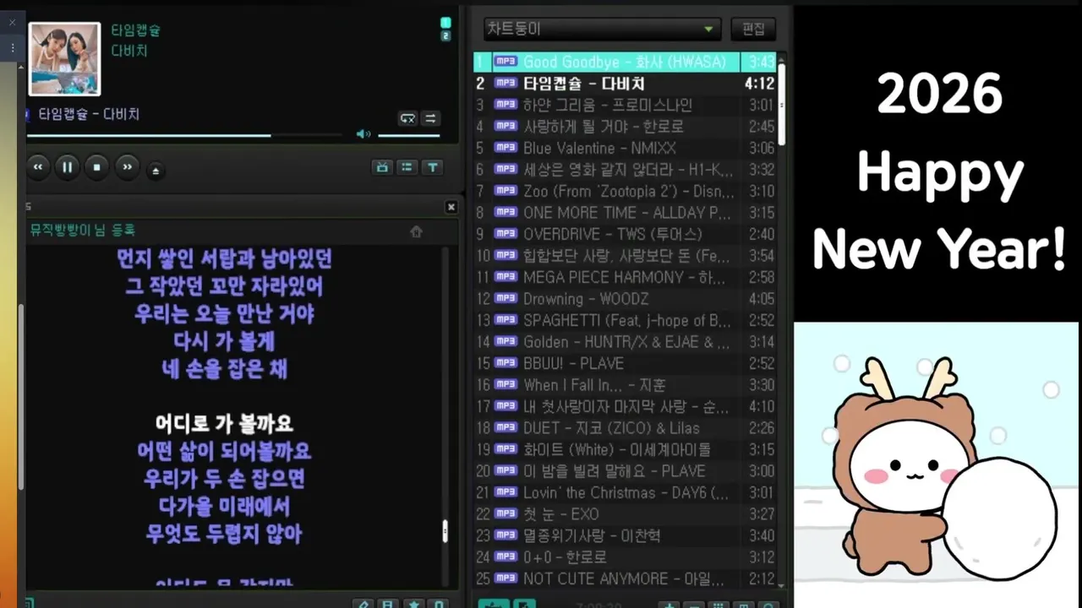Seek within the song progress bar
The image size is (1082, 608).
[184, 135]
